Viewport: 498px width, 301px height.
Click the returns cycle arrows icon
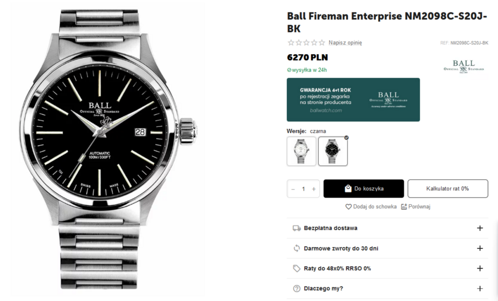coord(297,248)
